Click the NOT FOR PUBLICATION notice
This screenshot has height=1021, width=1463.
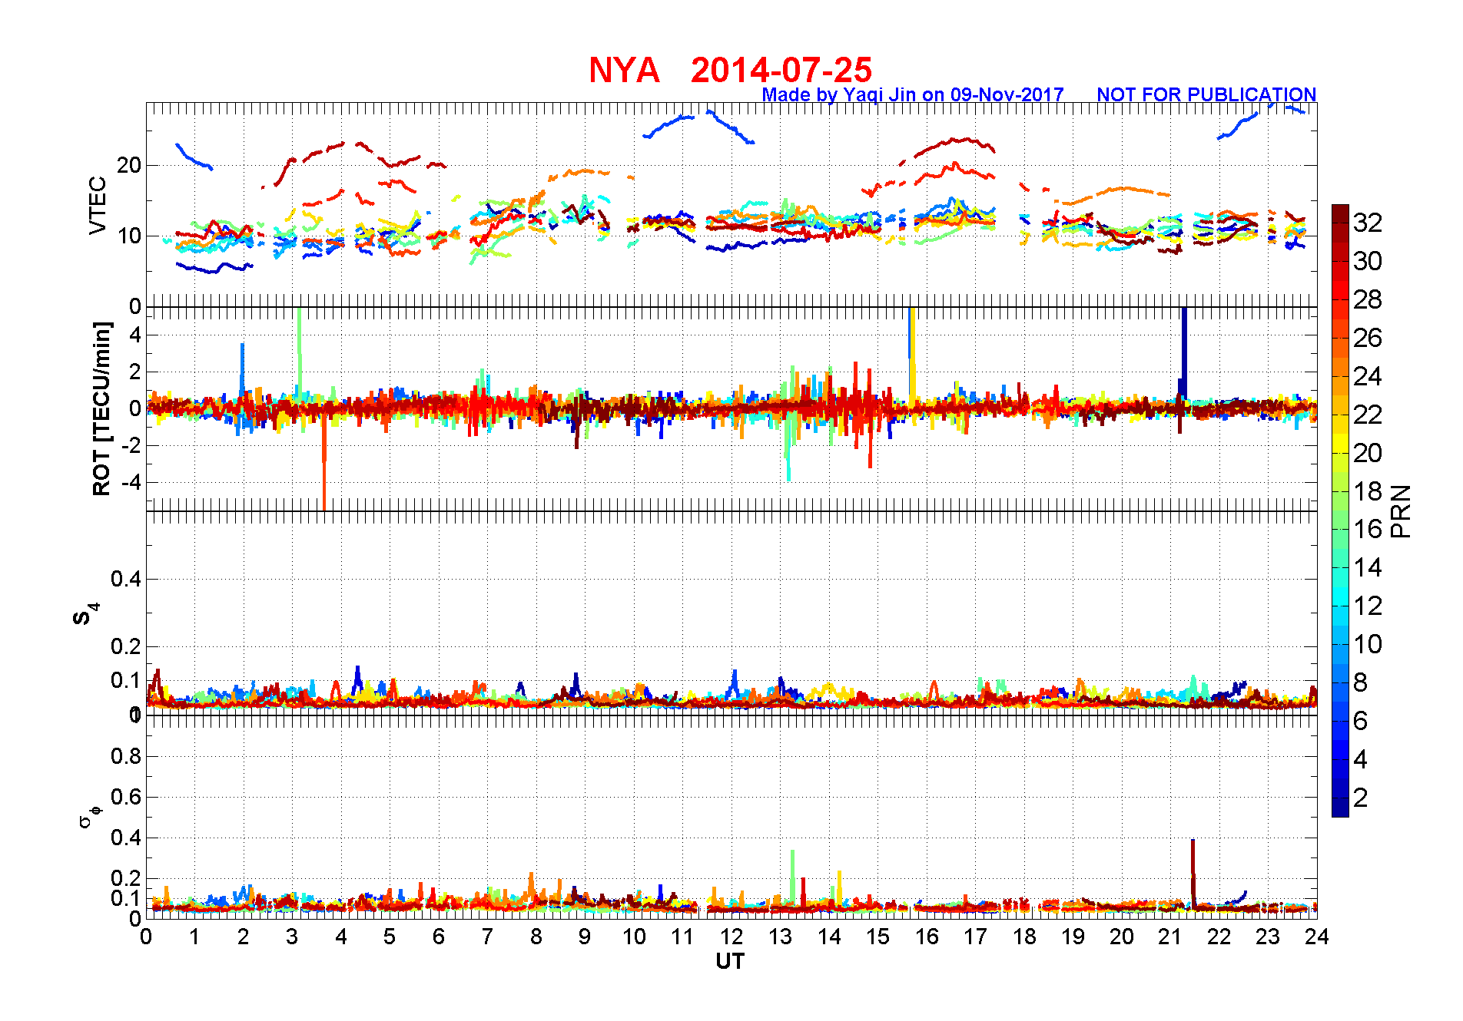[1206, 94]
